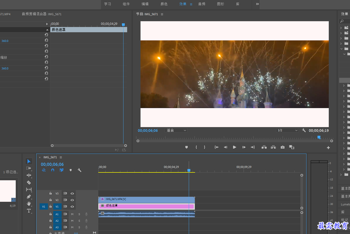Click the Effects panel search field

pos(344,21)
